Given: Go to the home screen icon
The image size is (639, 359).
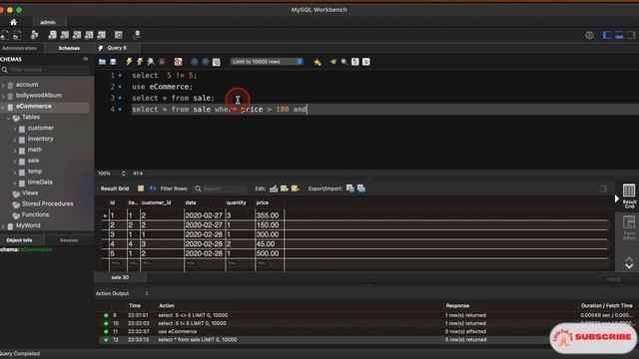Looking at the screenshot, I should 13,22.
